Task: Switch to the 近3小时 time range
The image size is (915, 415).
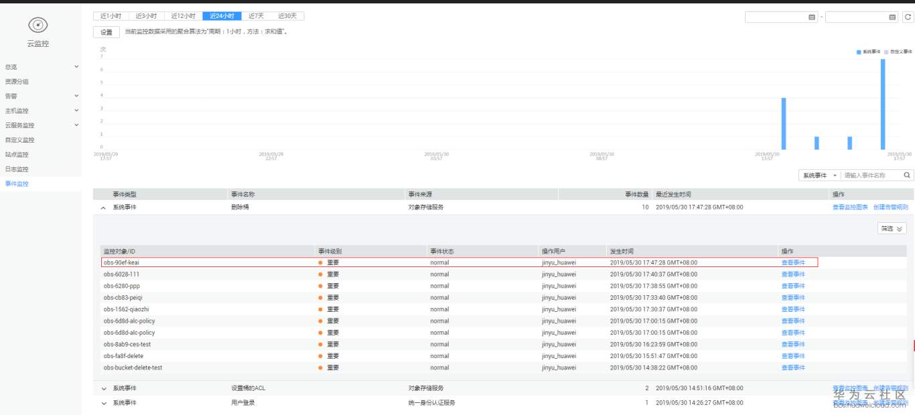Action: tap(146, 16)
